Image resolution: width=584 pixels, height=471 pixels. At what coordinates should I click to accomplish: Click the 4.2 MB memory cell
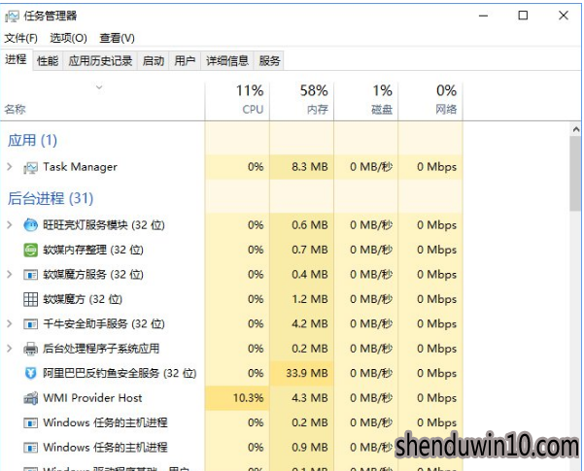[301, 324]
